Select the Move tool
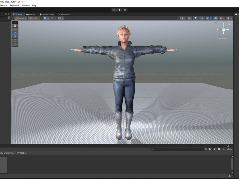 pos(15,29)
